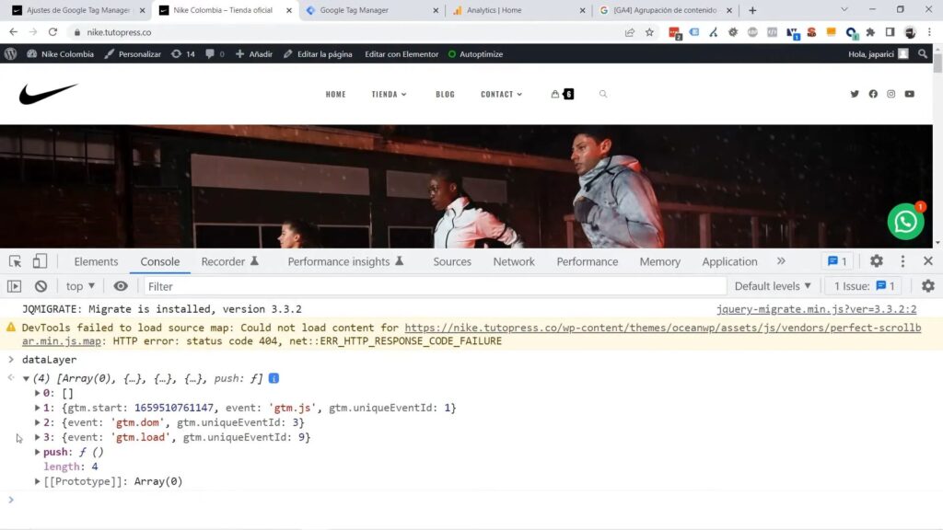Viewport: 943px width, 530px height.
Task: Open the YouTube social icon
Action: click(x=909, y=94)
